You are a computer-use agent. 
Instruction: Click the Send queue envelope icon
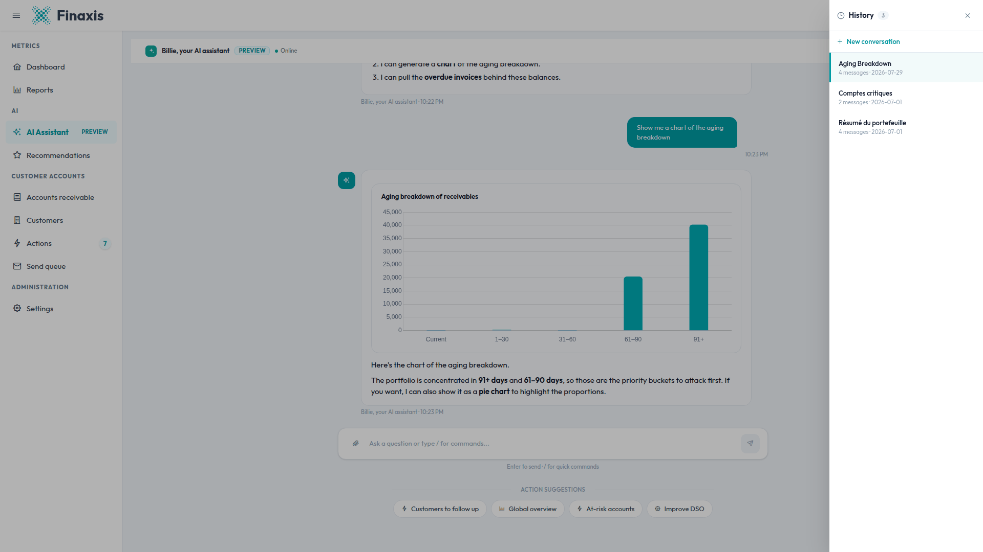(x=17, y=266)
